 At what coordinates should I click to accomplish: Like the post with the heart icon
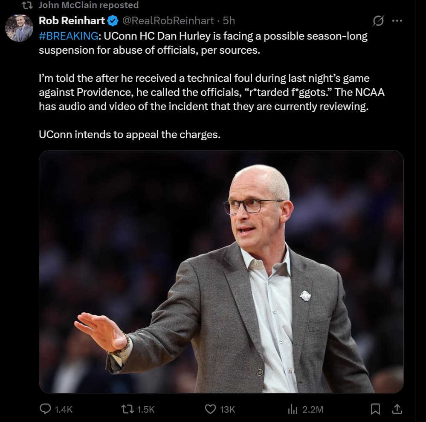coord(210,409)
